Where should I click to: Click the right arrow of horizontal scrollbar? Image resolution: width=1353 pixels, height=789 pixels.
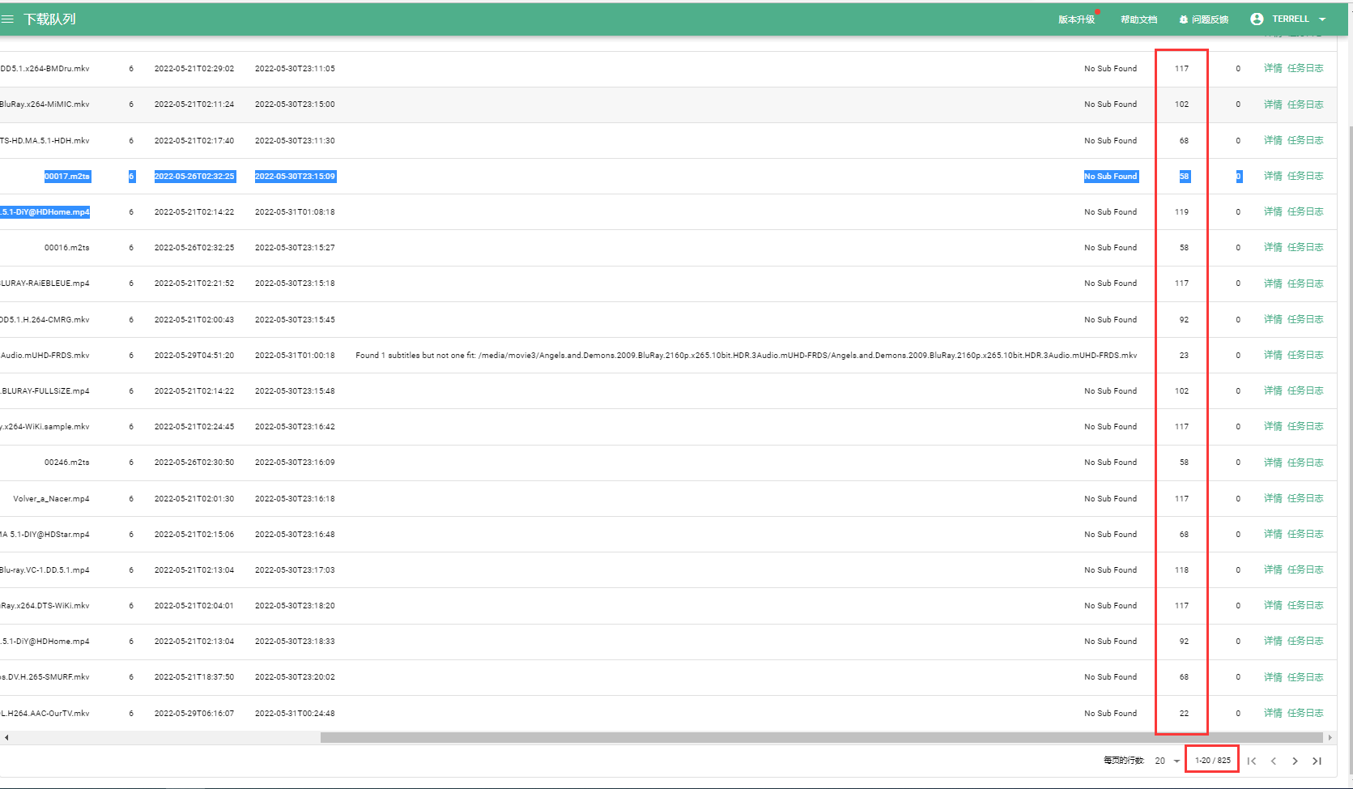(x=1330, y=737)
